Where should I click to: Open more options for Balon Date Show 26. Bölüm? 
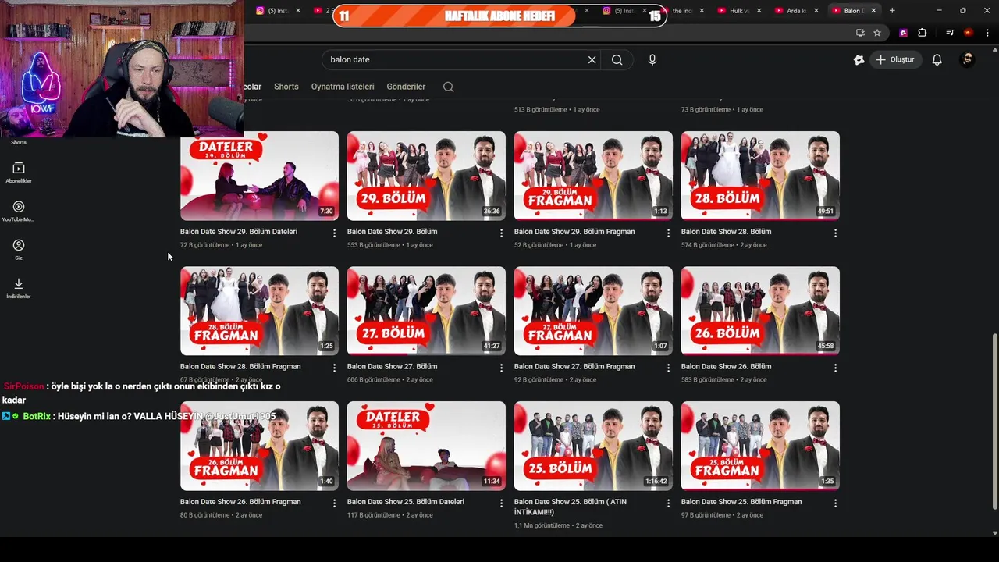(x=835, y=368)
